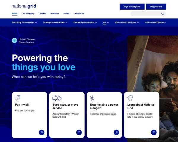Open the power outage card arrow
Screen dimensions: 178x142
tap(116, 132)
